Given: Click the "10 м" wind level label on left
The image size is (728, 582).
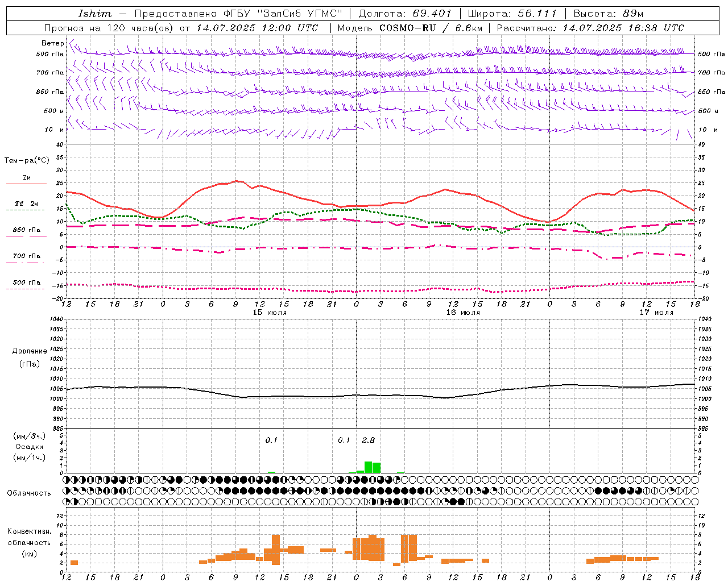Looking at the screenshot, I should (x=55, y=130).
